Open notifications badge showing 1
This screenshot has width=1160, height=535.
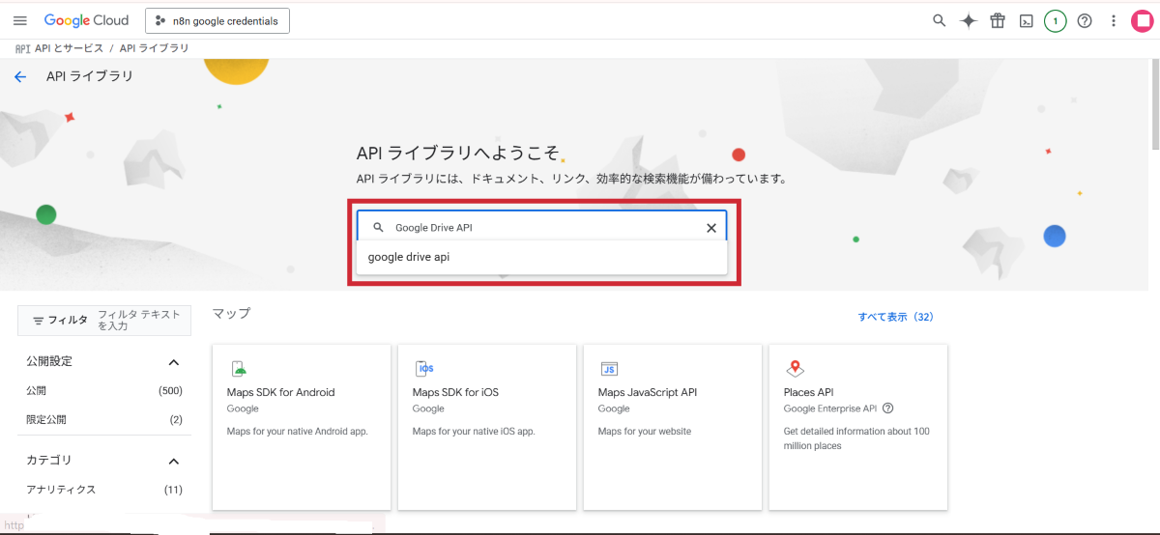click(x=1055, y=20)
